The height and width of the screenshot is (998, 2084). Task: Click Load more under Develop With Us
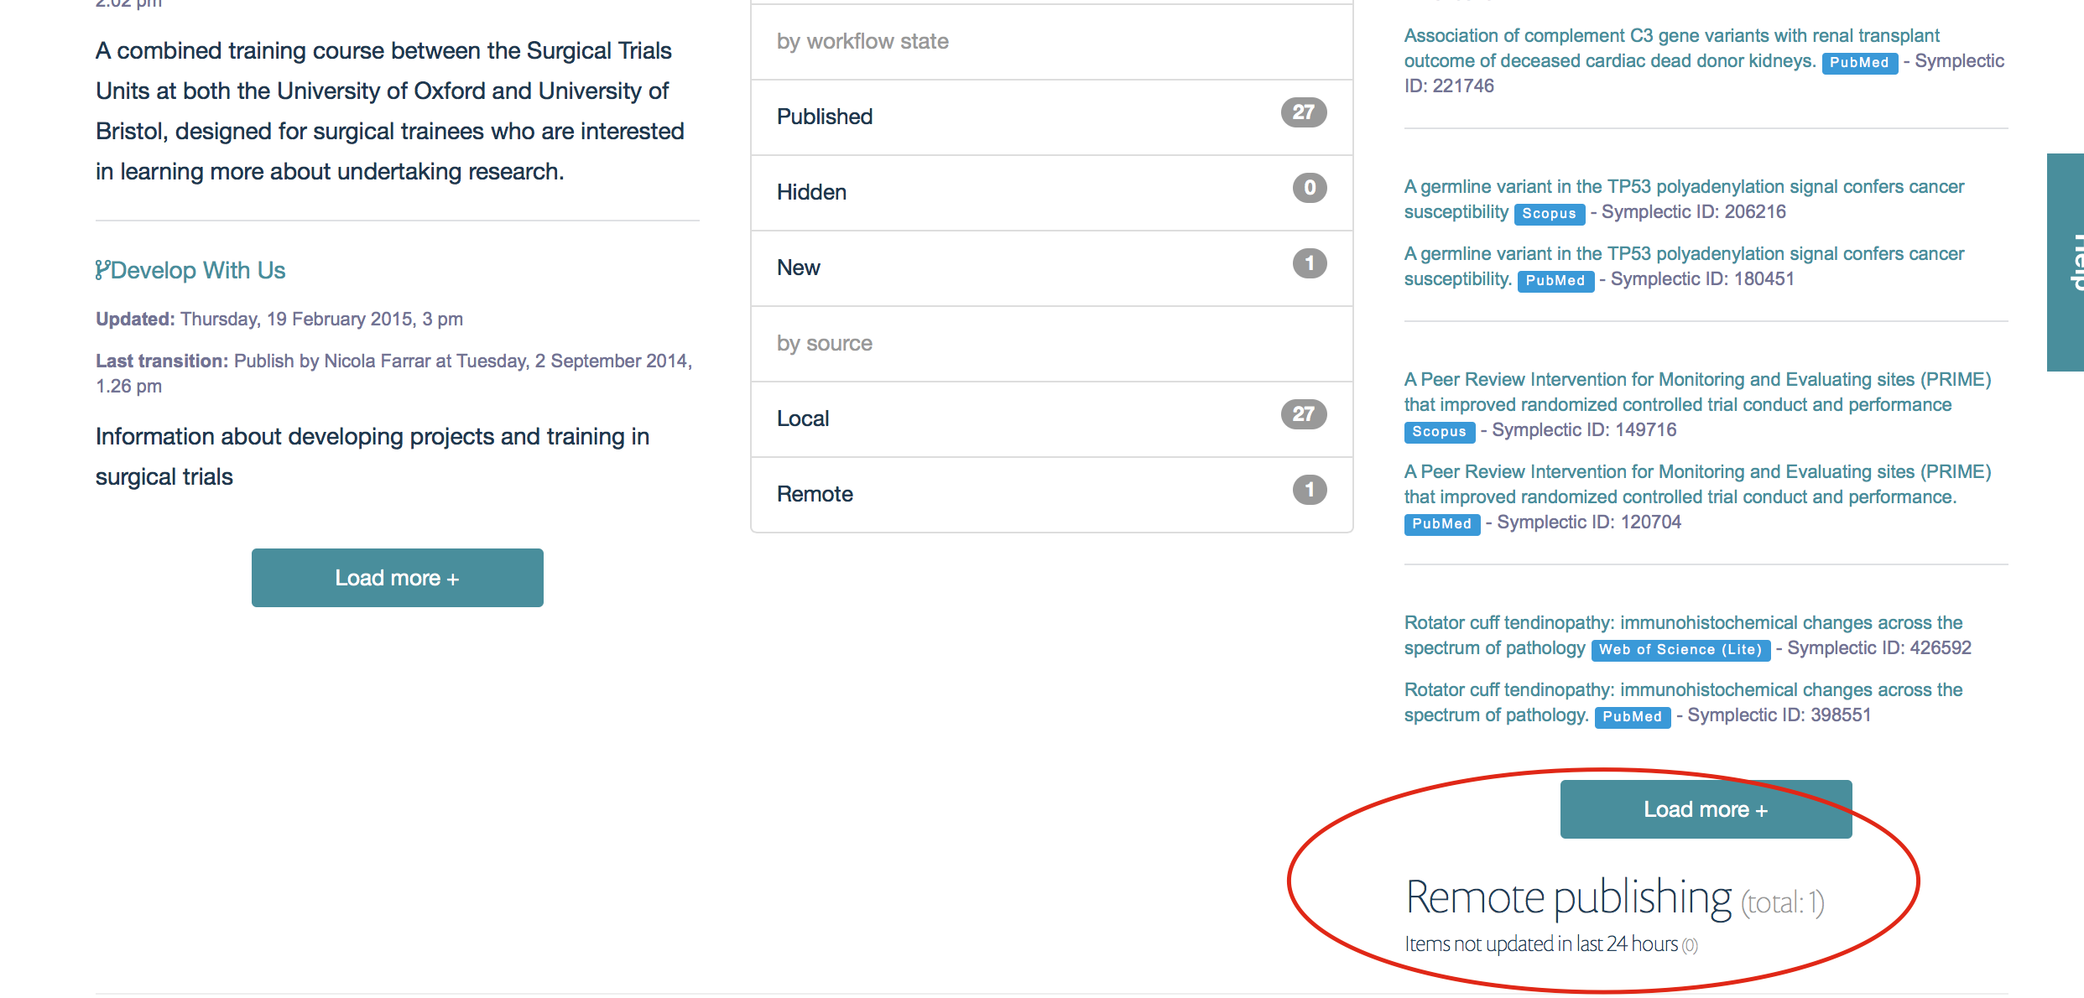[397, 578]
